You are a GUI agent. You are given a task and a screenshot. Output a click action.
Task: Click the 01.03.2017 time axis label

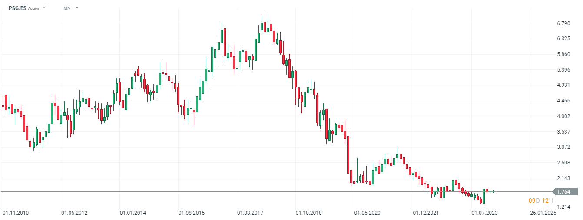[250, 213]
